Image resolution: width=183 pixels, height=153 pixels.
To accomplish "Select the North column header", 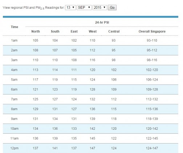I will tap(36, 31).
